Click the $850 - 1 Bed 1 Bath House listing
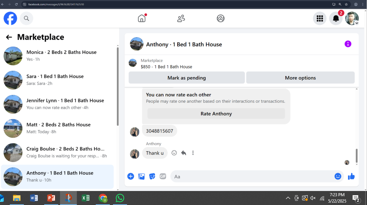Image resolution: width=367 pixels, height=205 pixels. coord(166,67)
